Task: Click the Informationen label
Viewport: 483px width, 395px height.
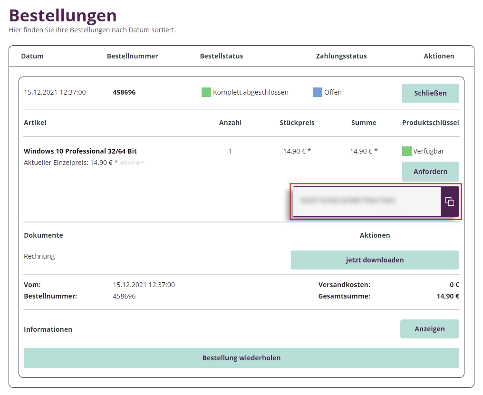Action: click(48, 329)
